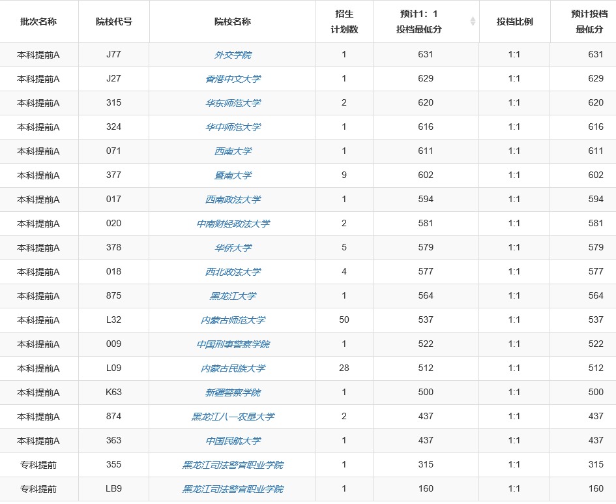Viewport: 616px width, 504px height.
Task: Open the 黑龙江八一农垦大学 link
Action: [233, 417]
